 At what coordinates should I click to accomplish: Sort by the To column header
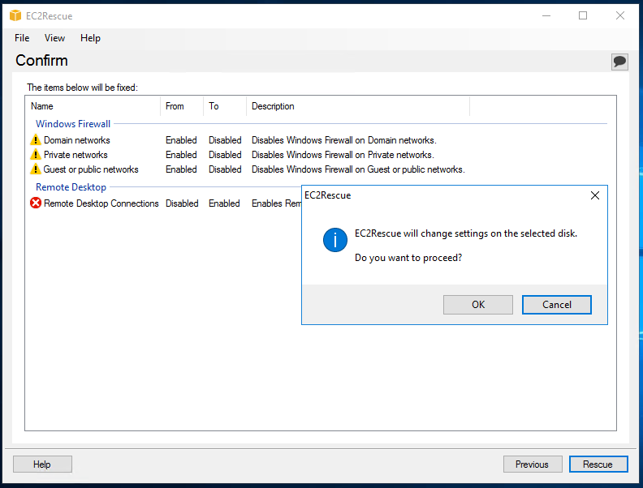[225, 106]
